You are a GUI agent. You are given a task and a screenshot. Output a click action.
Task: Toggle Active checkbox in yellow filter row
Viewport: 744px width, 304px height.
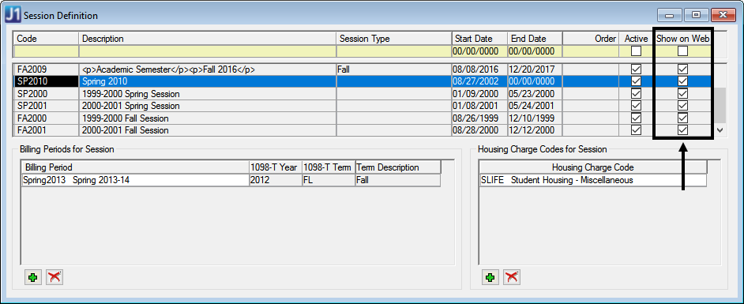coord(636,51)
